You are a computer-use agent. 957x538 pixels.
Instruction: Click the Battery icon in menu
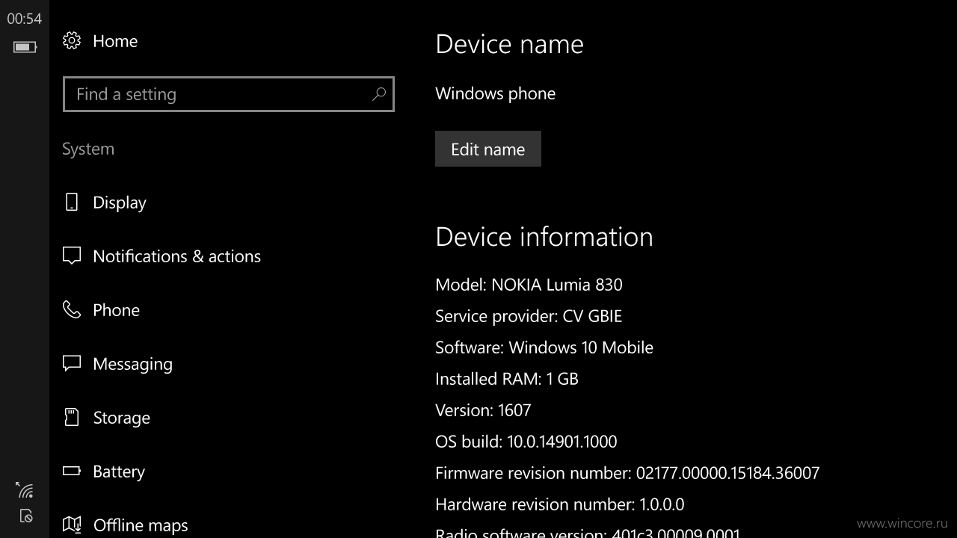(x=72, y=471)
